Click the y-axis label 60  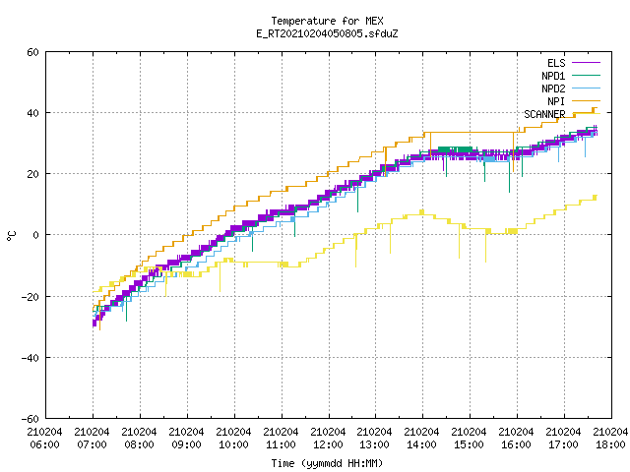pos(32,52)
